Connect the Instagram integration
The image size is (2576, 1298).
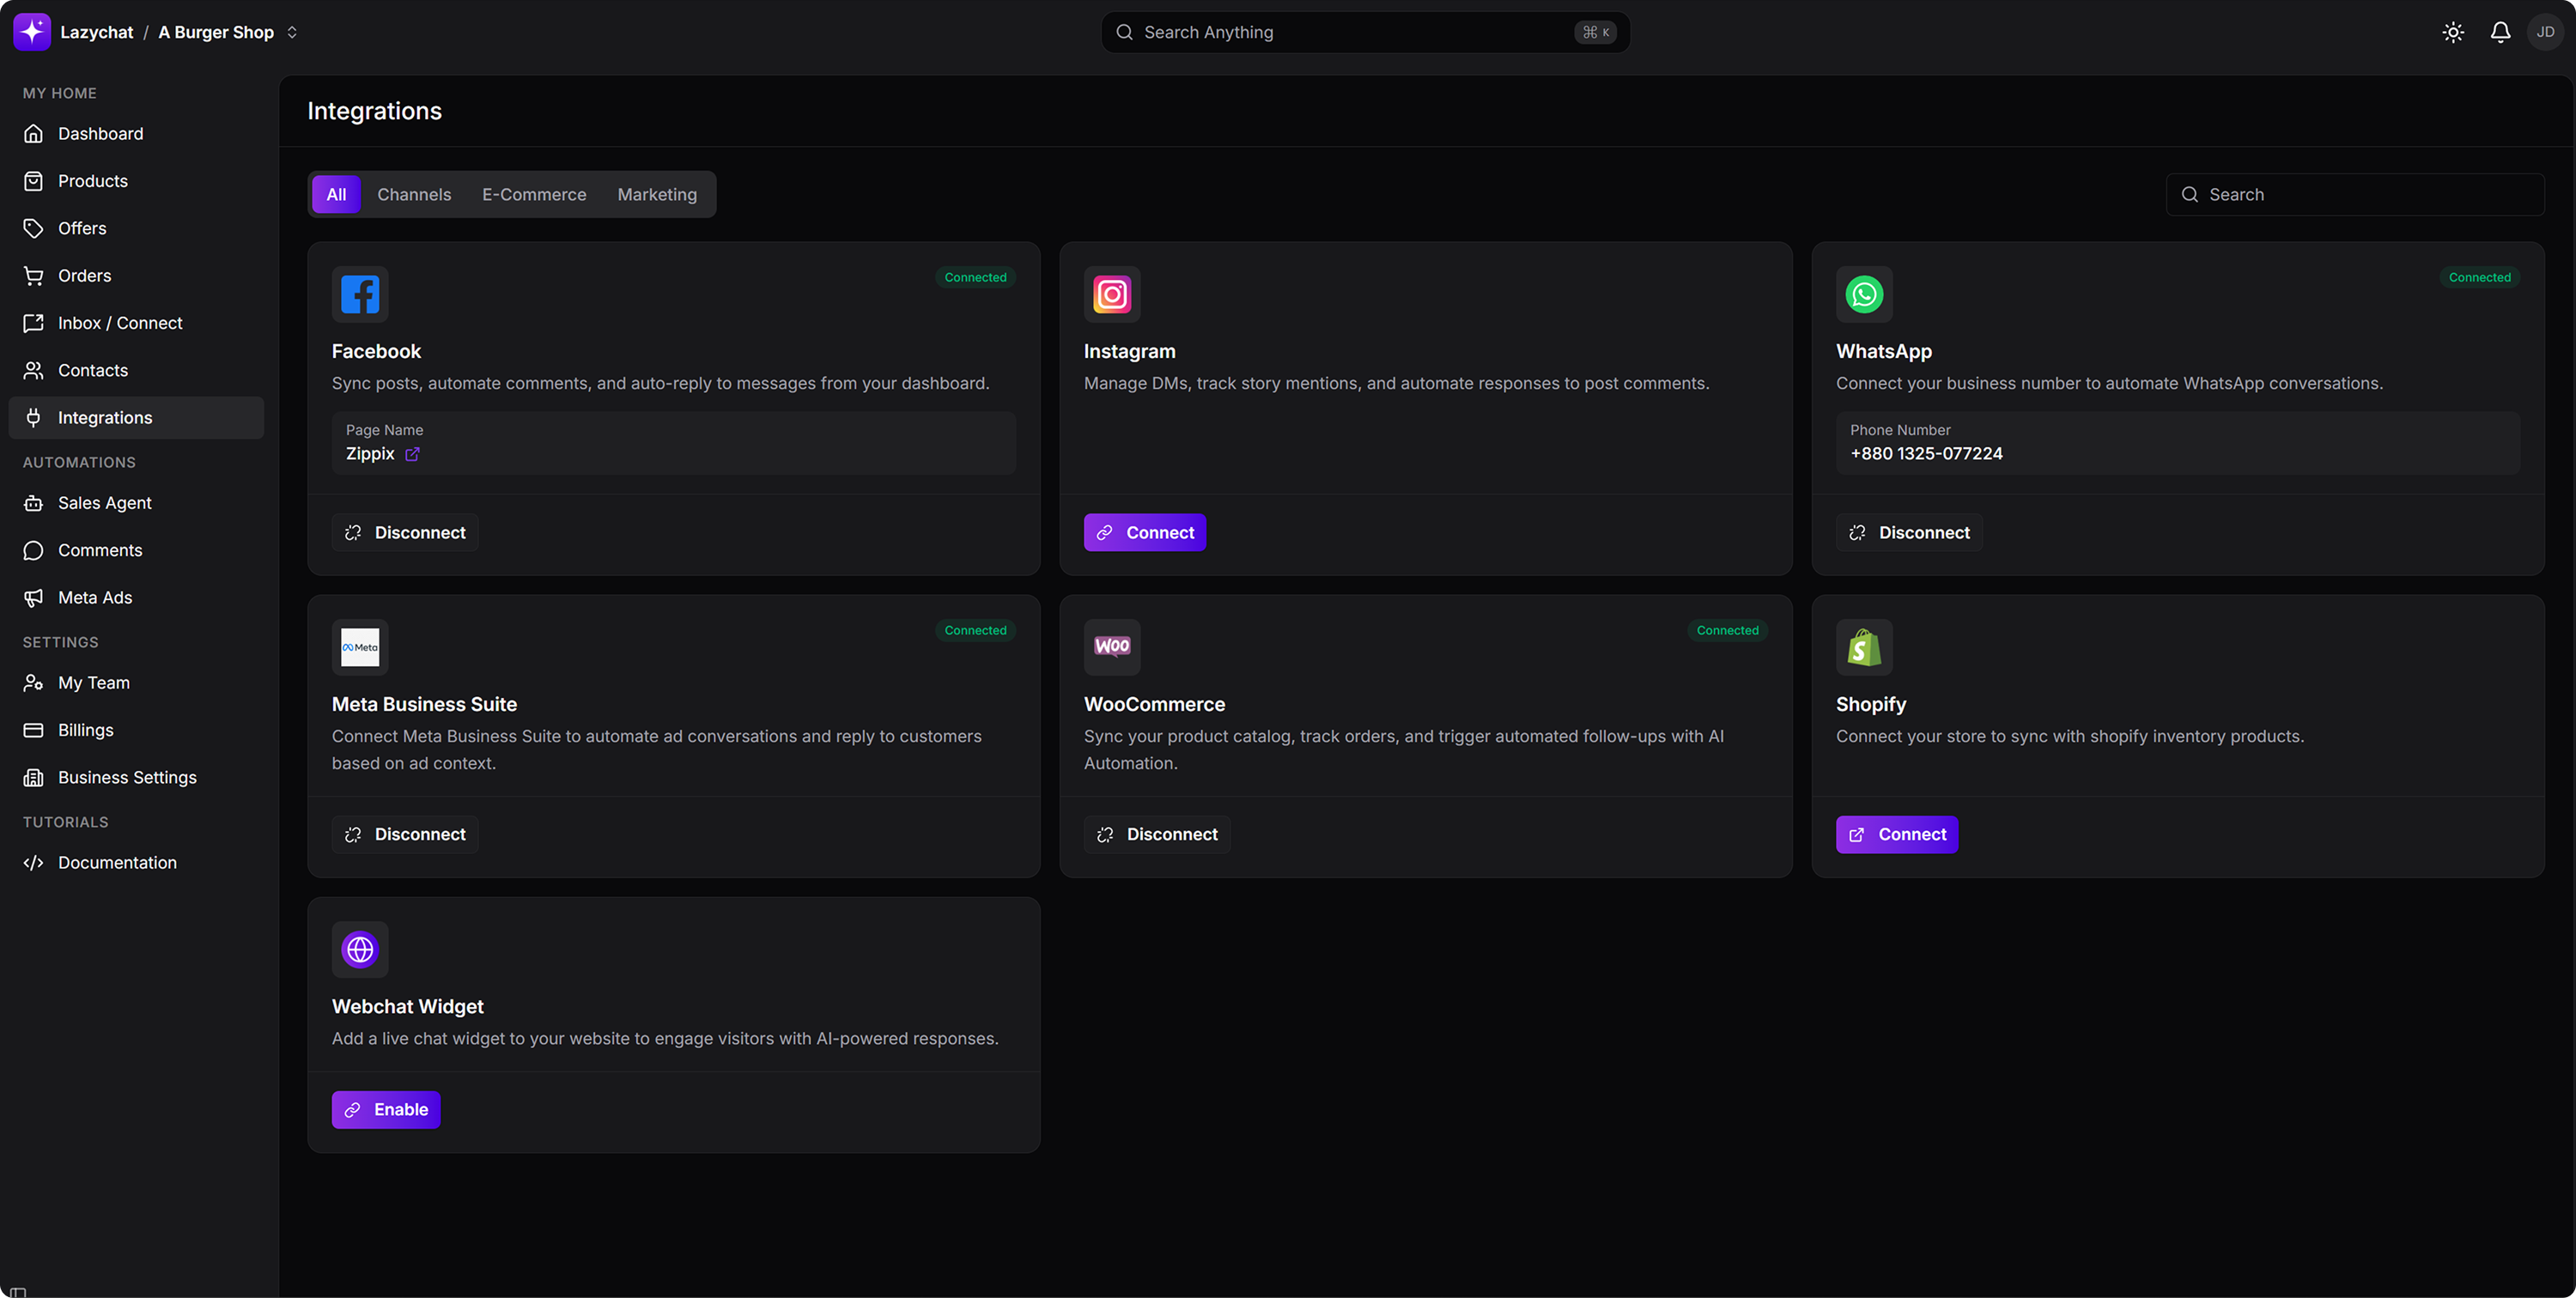coord(1144,533)
